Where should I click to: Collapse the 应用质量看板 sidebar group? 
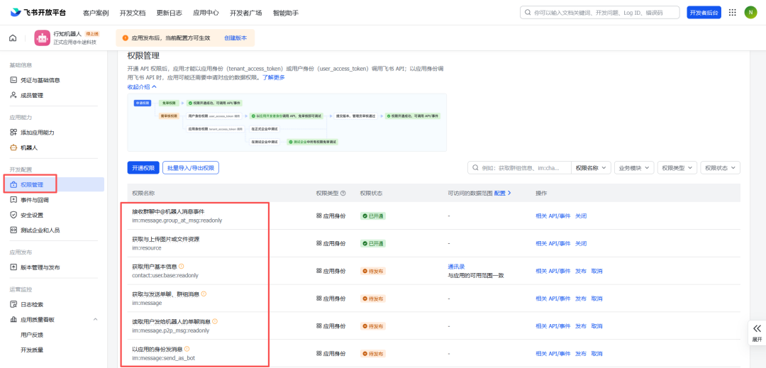tap(95, 319)
